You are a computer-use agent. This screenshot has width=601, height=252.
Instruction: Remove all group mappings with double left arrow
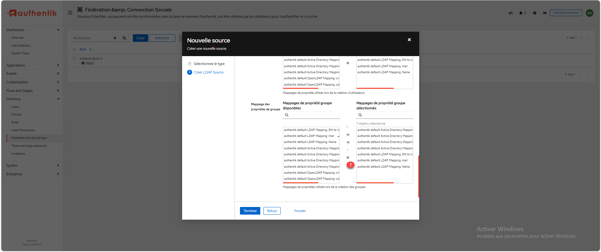click(348, 142)
